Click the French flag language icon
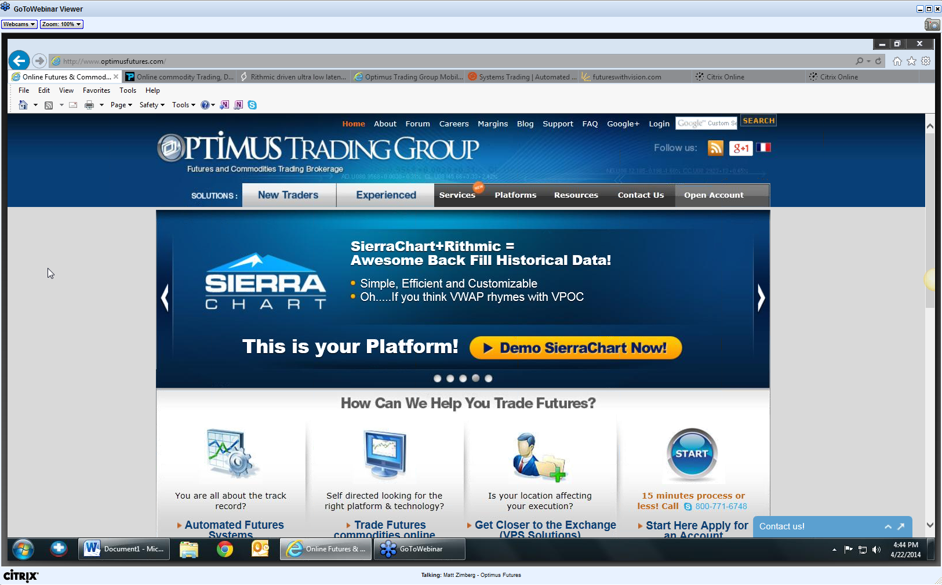Viewport: 942px width, 585px height. pos(763,147)
